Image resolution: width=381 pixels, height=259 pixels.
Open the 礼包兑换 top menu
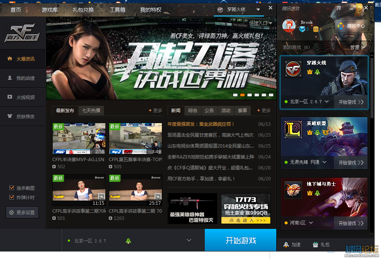pos(83,10)
